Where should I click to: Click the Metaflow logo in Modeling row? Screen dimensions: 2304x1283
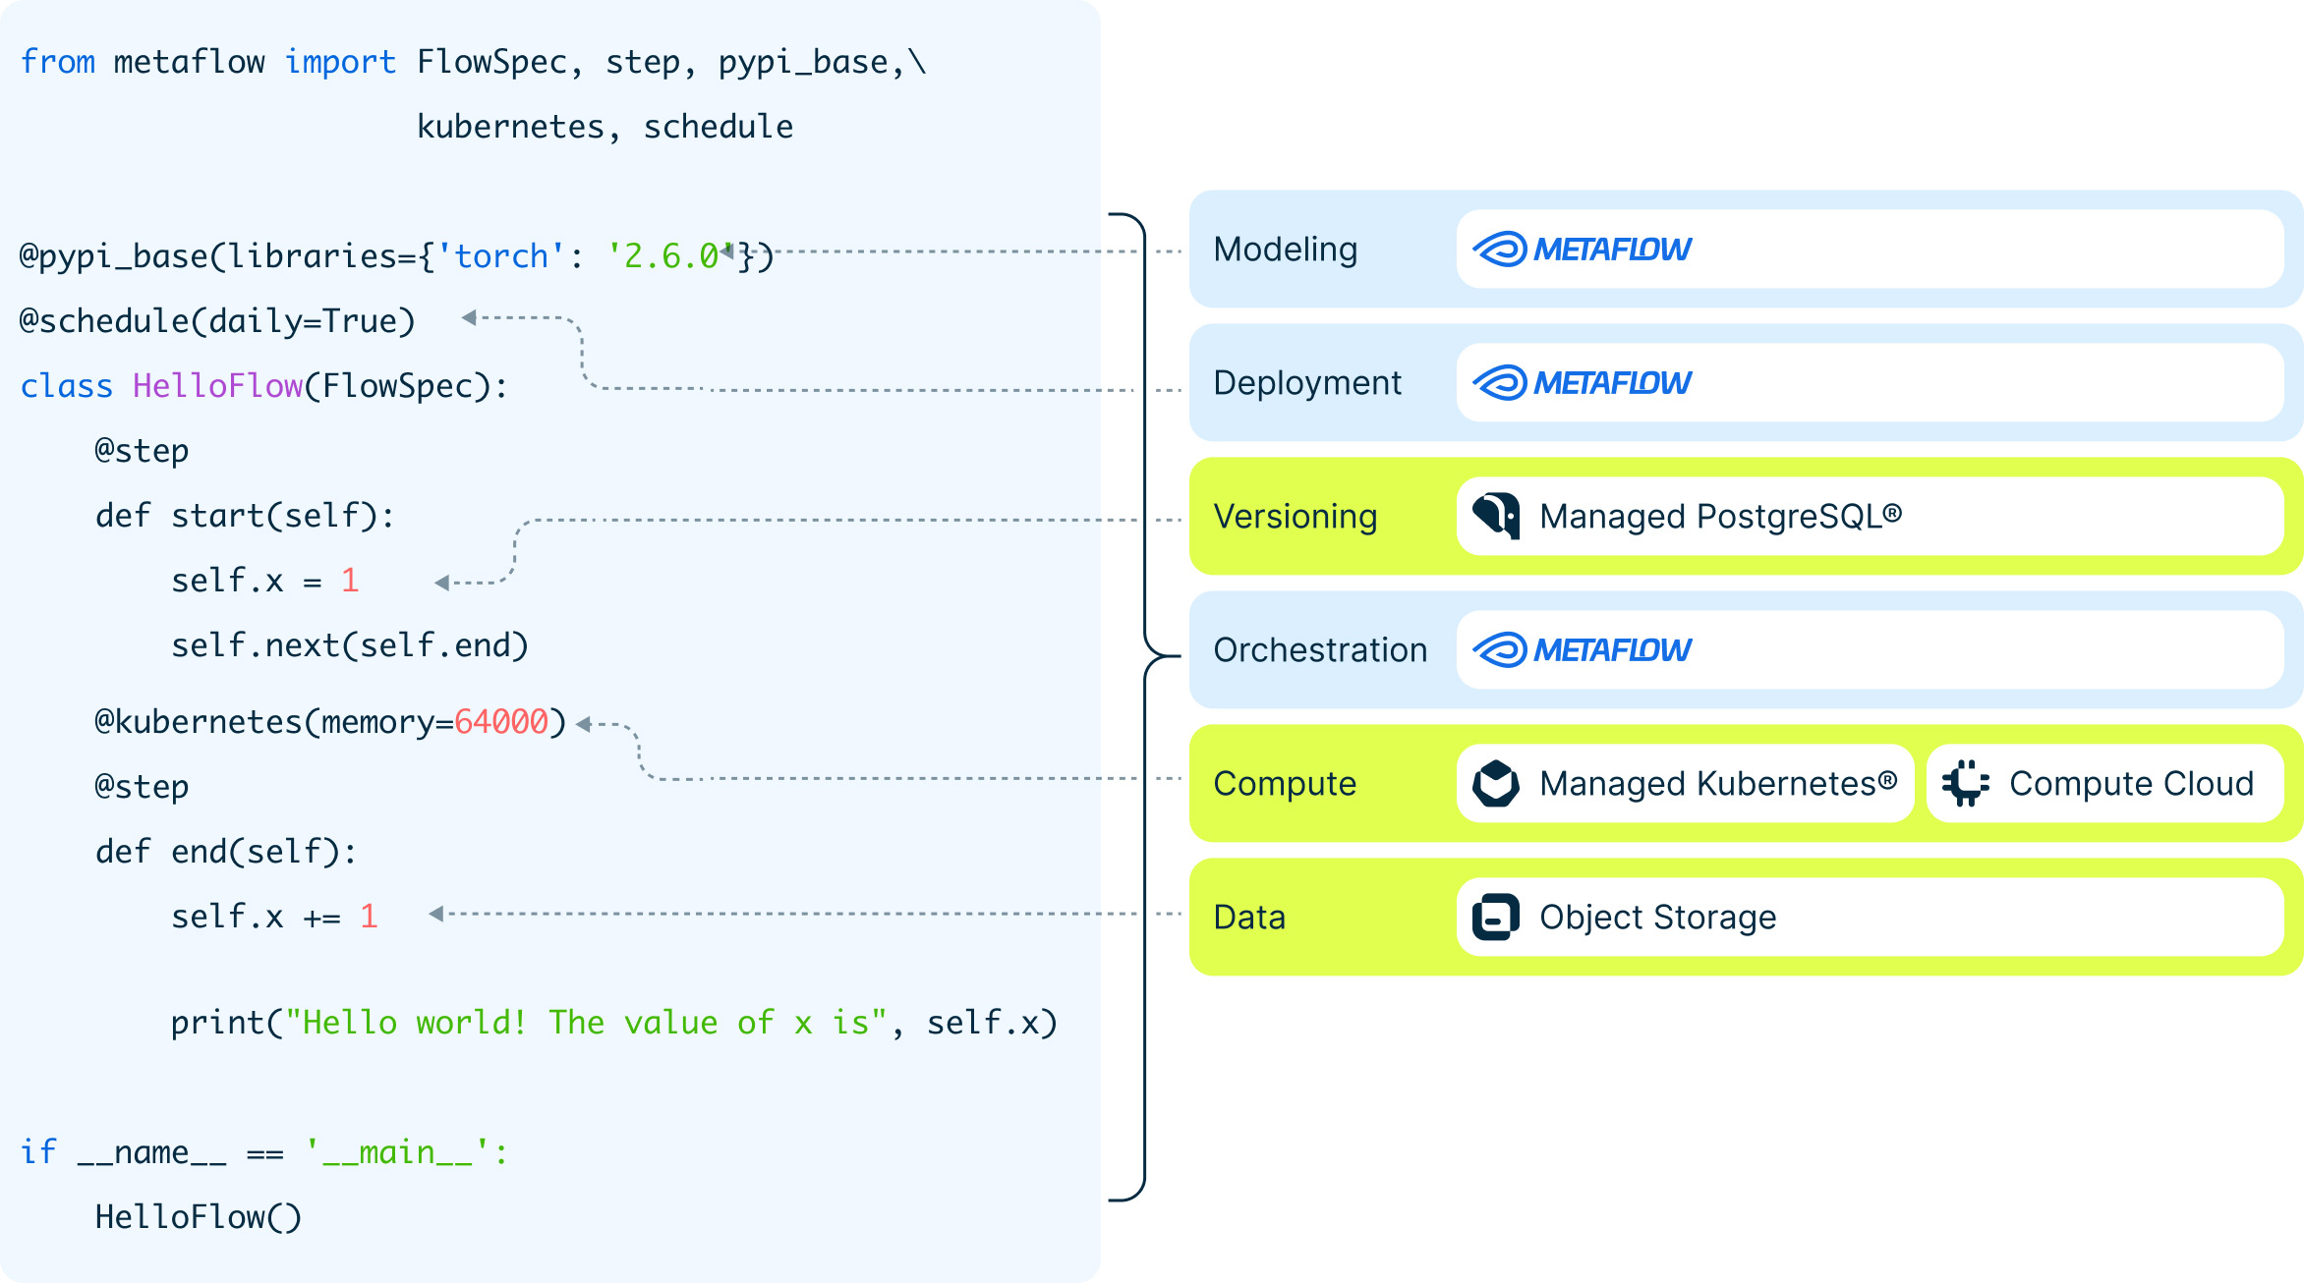coord(1582,250)
